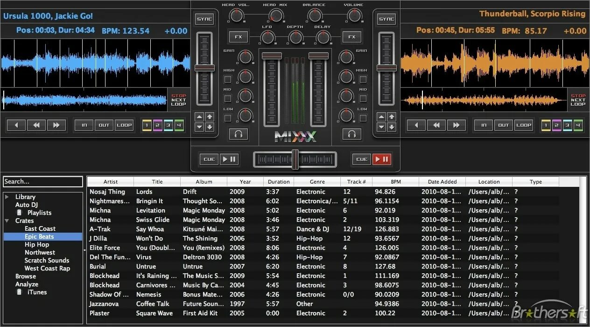Click the rewind icon on the right deck
This screenshot has height=327, width=590.
point(436,125)
